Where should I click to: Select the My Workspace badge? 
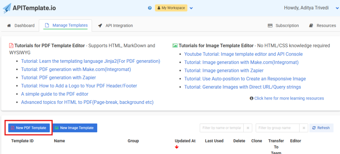pos(171,8)
